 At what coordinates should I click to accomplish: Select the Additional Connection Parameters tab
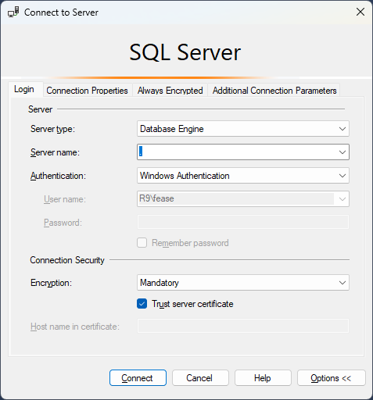[x=274, y=91]
